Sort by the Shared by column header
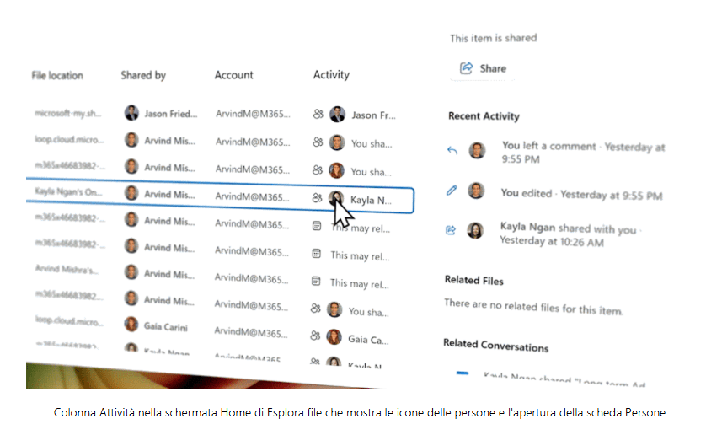 143,75
